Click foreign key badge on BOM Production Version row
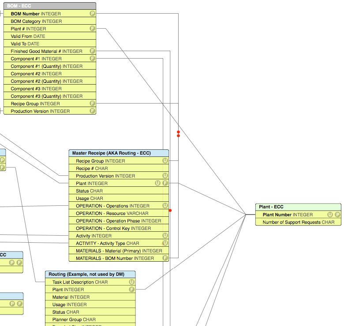Image resolution: width=344 pixels, height=326 pixels. pyautogui.click(x=92, y=111)
